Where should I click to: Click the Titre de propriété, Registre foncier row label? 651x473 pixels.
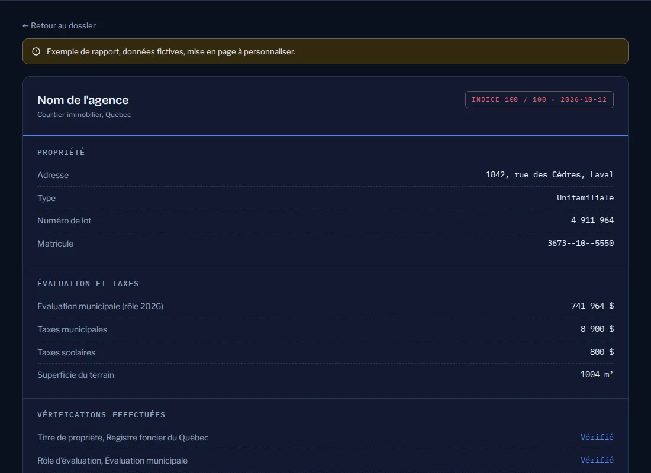coord(123,438)
